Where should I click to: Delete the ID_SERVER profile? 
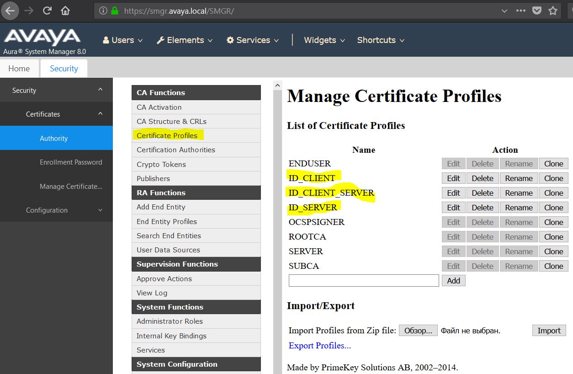[483, 208]
